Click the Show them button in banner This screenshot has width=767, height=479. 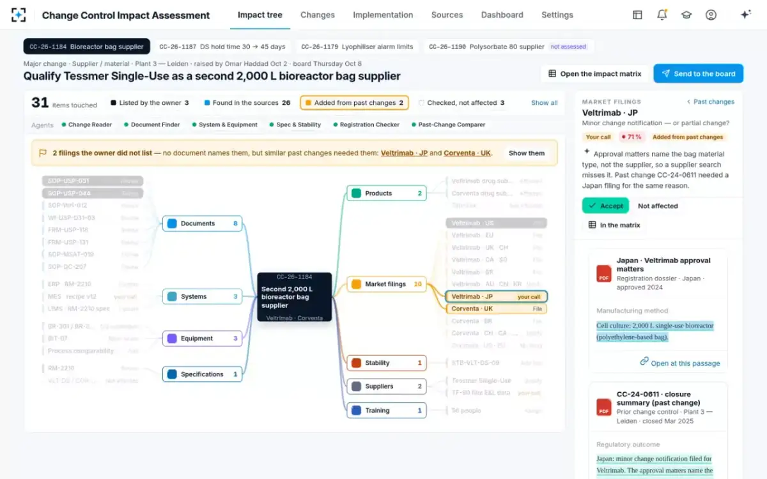coord(527,153)
